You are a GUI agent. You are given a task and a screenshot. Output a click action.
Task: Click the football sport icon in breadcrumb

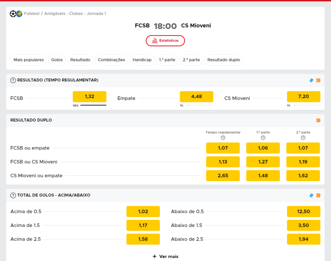coord(13,14)
